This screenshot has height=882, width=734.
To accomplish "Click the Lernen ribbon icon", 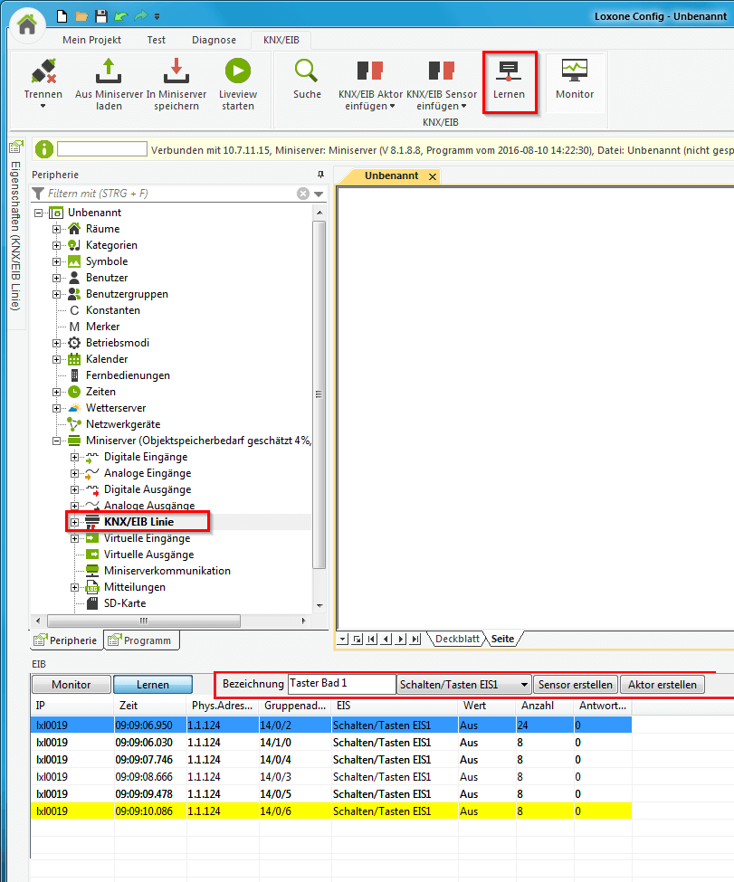I will tap(509, 71).
